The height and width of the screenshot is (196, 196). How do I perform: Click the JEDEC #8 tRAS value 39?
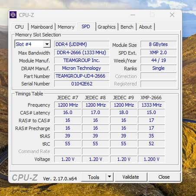click(x=95, y=136)
